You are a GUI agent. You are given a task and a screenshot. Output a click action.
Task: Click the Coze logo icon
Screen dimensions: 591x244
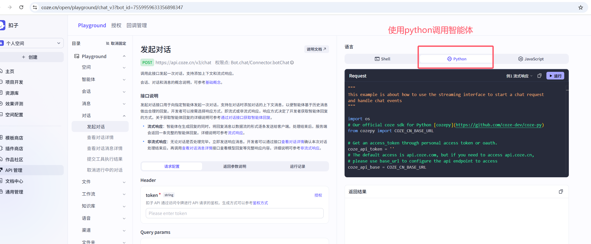[x=2, y=25]
